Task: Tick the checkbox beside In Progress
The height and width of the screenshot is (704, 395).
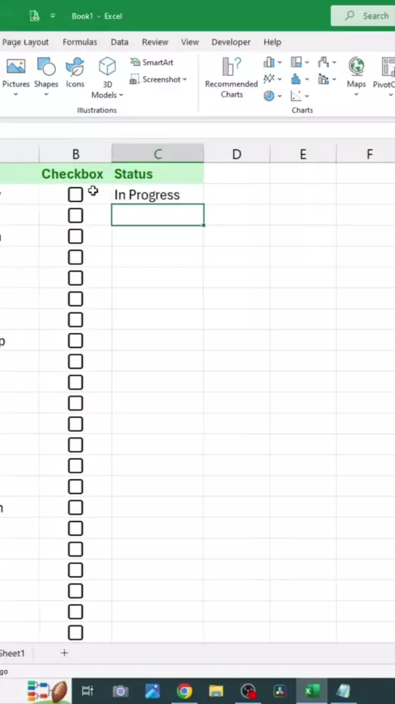Action: tap(76, 195)
